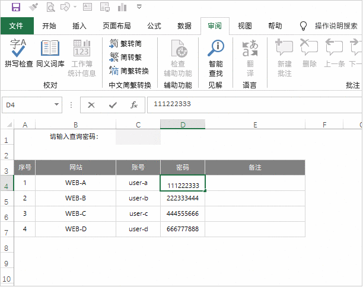The image size is (363, 287).
Task: Click the text form icon in quick access
Action: pyautogui.click(x=87, y=7)
